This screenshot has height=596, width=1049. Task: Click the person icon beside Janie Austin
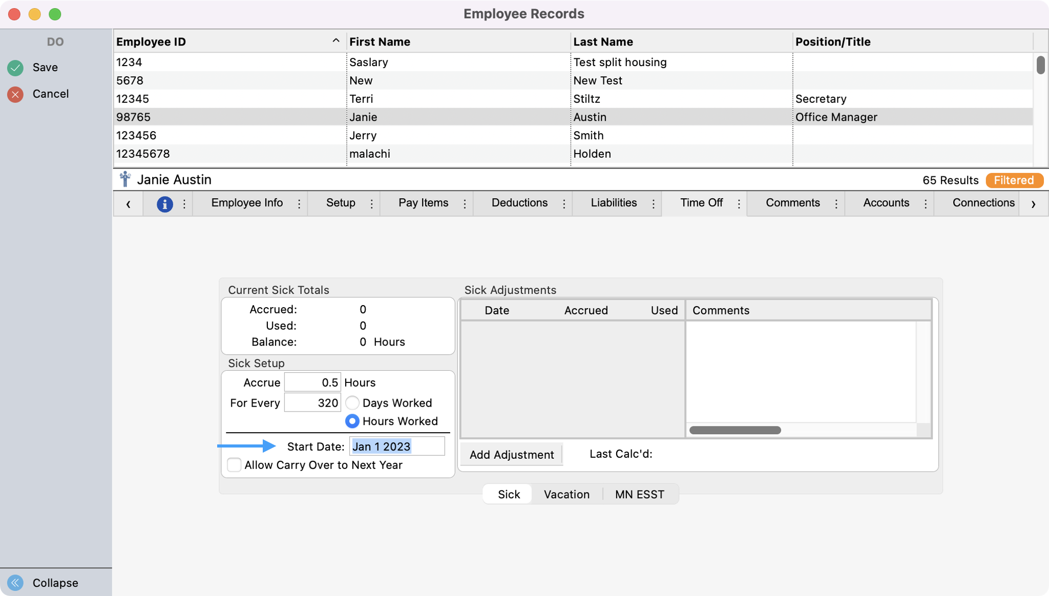coord(125,180)
